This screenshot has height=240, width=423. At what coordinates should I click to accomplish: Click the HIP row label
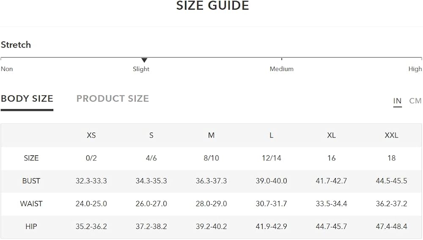click(31, 227)
